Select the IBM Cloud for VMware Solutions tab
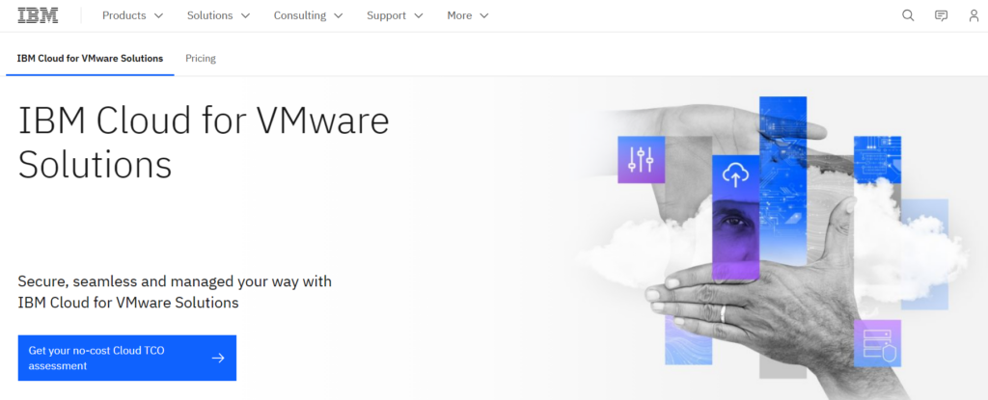The image size is (988, 400). 90,59
